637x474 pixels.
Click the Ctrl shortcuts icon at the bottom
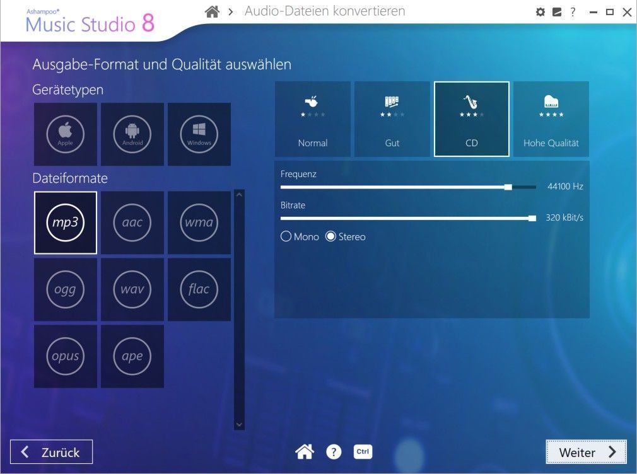(x=363, y=451)
